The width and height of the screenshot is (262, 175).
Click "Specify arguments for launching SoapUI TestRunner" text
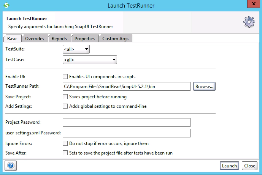click(x=61, y=27)
